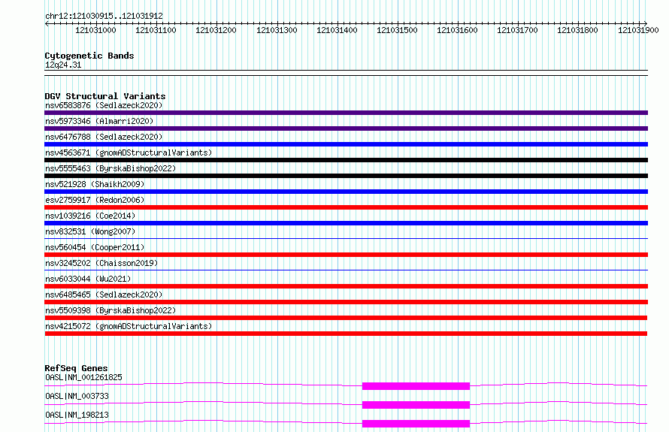The image size is (669, 432).
Task: Click label nsv6583876 (Sedlazeck2020)
Action: click(x=104, y=105)
